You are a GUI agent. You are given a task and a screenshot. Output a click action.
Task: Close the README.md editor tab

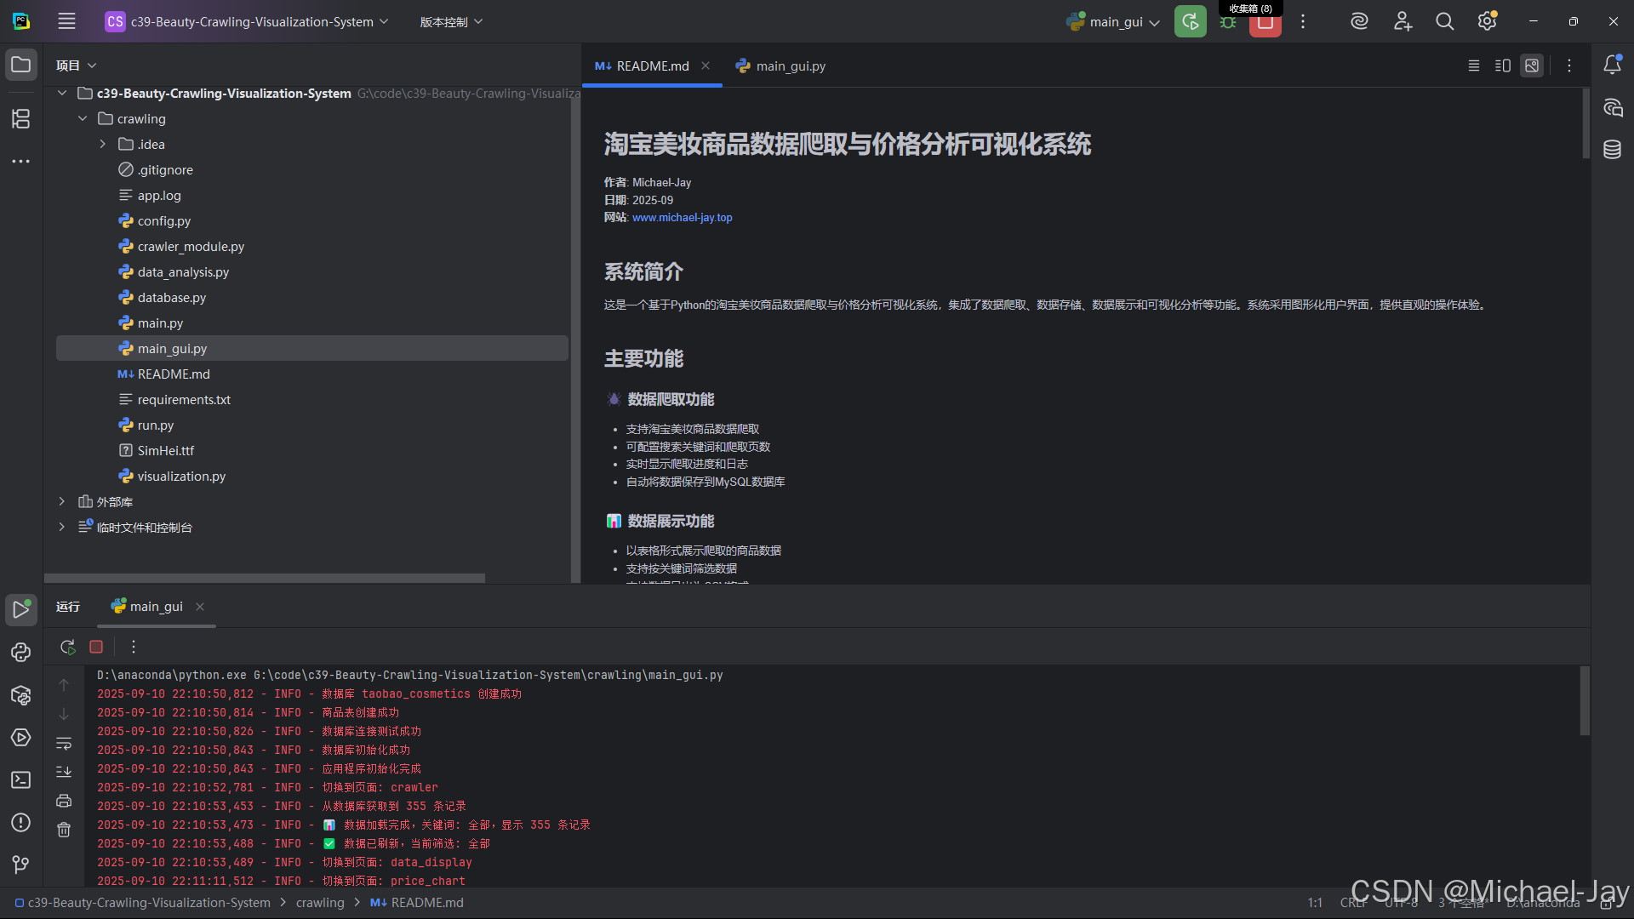click(706, 66)
